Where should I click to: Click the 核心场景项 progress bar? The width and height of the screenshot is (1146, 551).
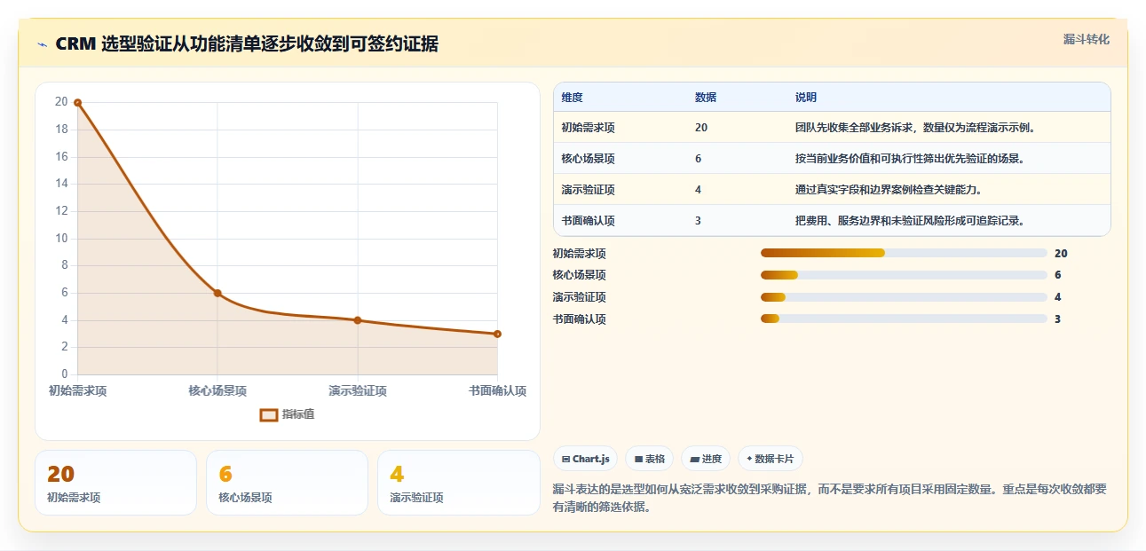[x=904, y=275]
